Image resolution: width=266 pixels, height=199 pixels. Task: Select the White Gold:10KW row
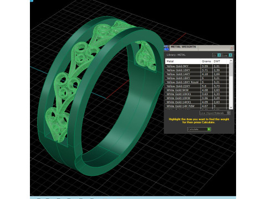tap(197, 98)
